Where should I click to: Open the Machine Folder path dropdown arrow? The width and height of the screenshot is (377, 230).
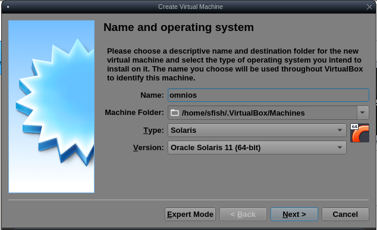coord(363,113)
